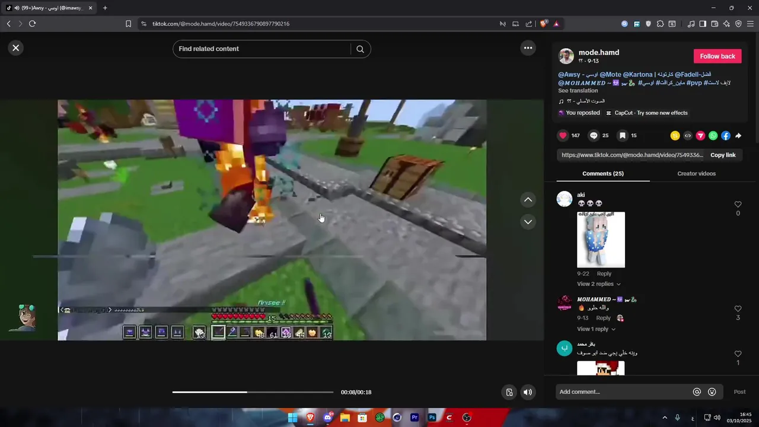Open Leo AI sparkle icon
The width and height of the screenshot is (759, 427).
pos(726,24)
